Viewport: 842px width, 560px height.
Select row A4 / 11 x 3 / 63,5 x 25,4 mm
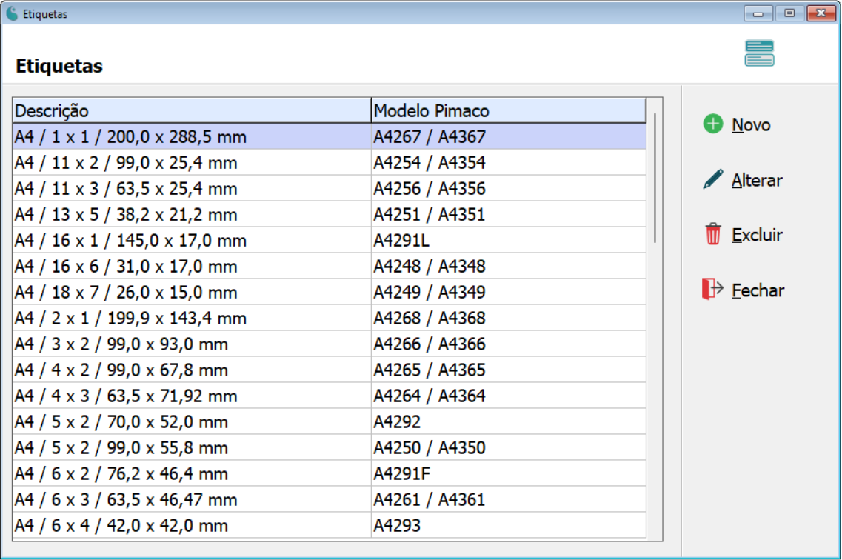pos(330,188)
